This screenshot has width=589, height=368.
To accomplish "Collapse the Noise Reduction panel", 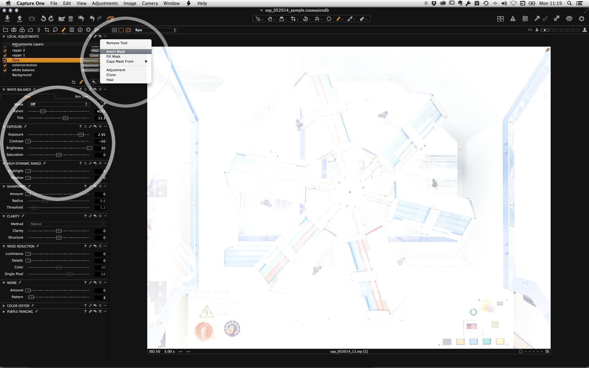I will click(x=4, y=246).
